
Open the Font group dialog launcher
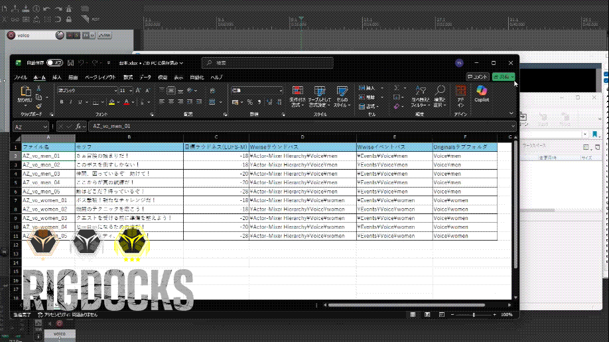pos(152,115)
